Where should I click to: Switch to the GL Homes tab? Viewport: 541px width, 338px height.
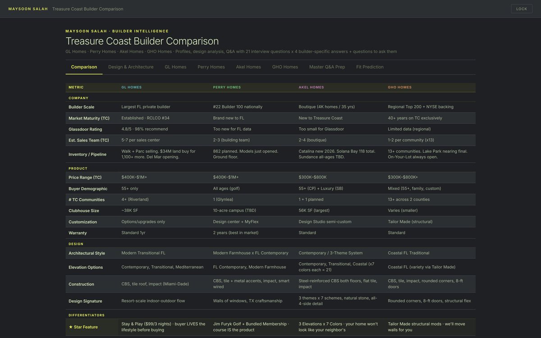pos(175,67)
